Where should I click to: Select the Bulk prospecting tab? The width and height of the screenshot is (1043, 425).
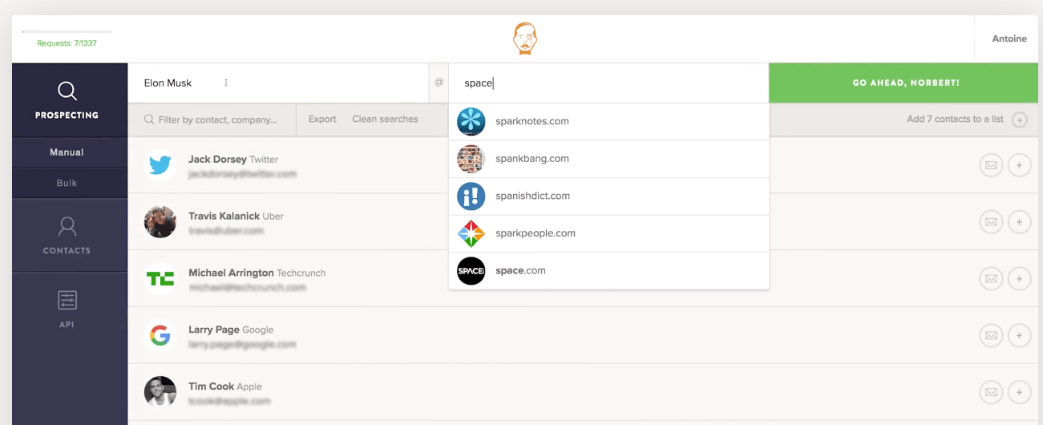(67, 183)
